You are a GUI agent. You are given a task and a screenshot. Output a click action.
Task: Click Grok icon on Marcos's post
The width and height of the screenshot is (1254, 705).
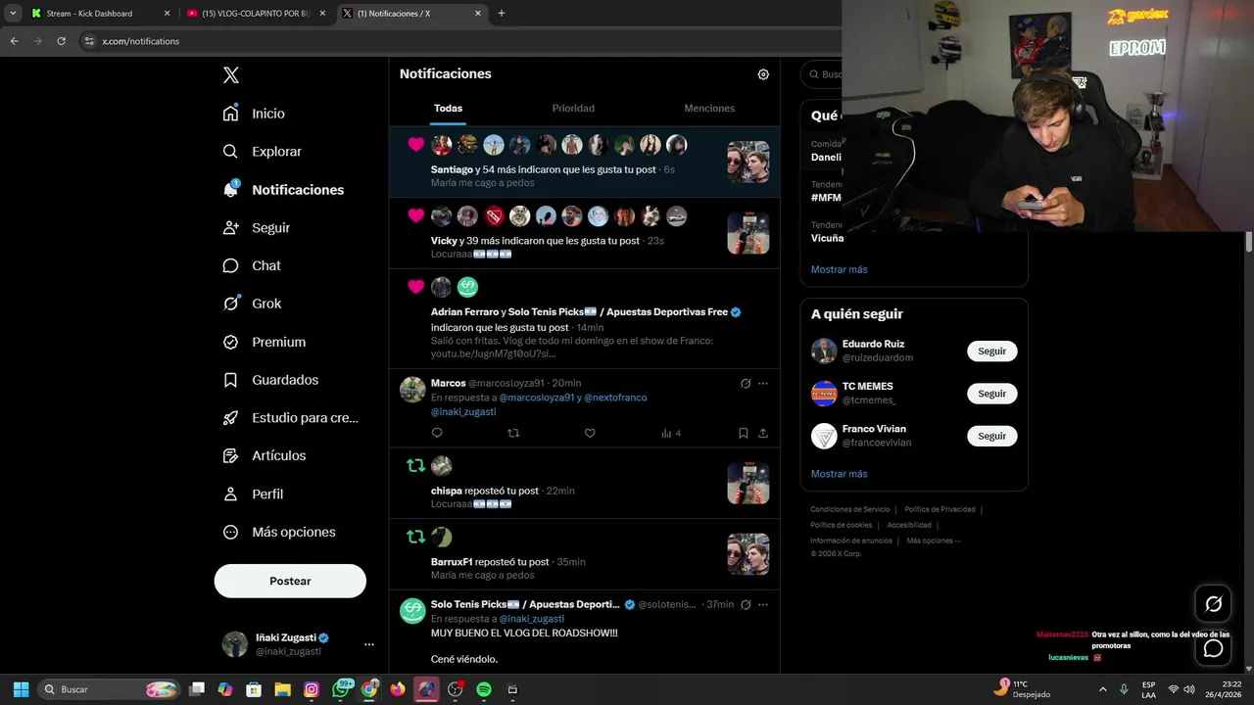point(746,384)
